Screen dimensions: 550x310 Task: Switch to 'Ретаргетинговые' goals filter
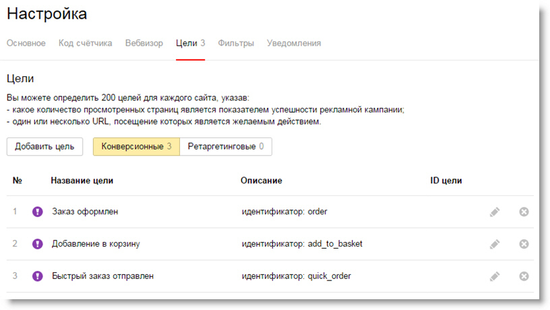click(226, 147)
